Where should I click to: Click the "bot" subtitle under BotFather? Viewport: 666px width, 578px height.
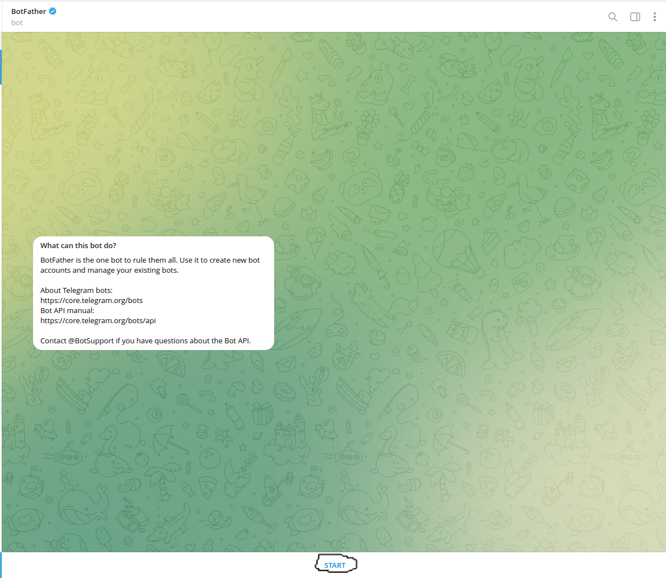[x=17, y=23]
